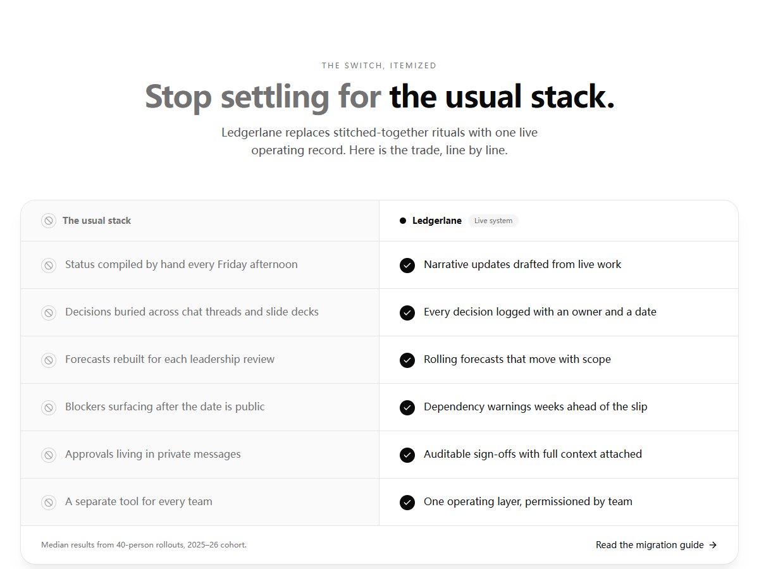The width and height of the screenshot is (759, 569).
Task: Click the Live system badge
Action: click(x=493, y=221)
